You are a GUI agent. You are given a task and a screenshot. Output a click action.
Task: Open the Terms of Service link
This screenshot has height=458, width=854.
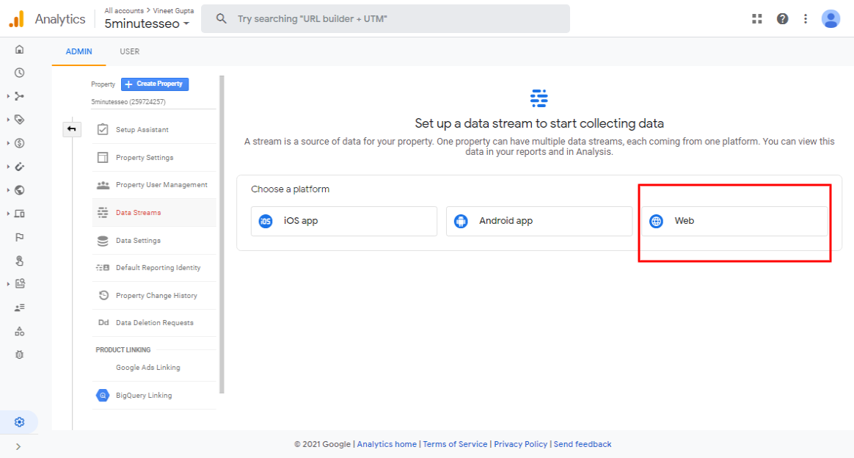pos(455,443)
